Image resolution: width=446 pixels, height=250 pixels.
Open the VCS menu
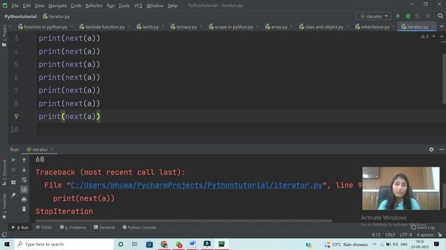click(138, 6)
